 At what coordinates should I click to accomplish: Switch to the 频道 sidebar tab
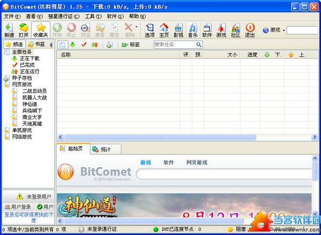14,44
